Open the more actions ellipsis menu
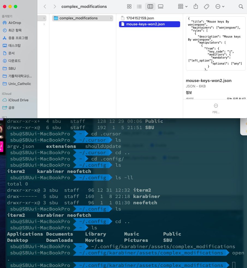Viewport: 247px width, 268px height. (220, 7)
